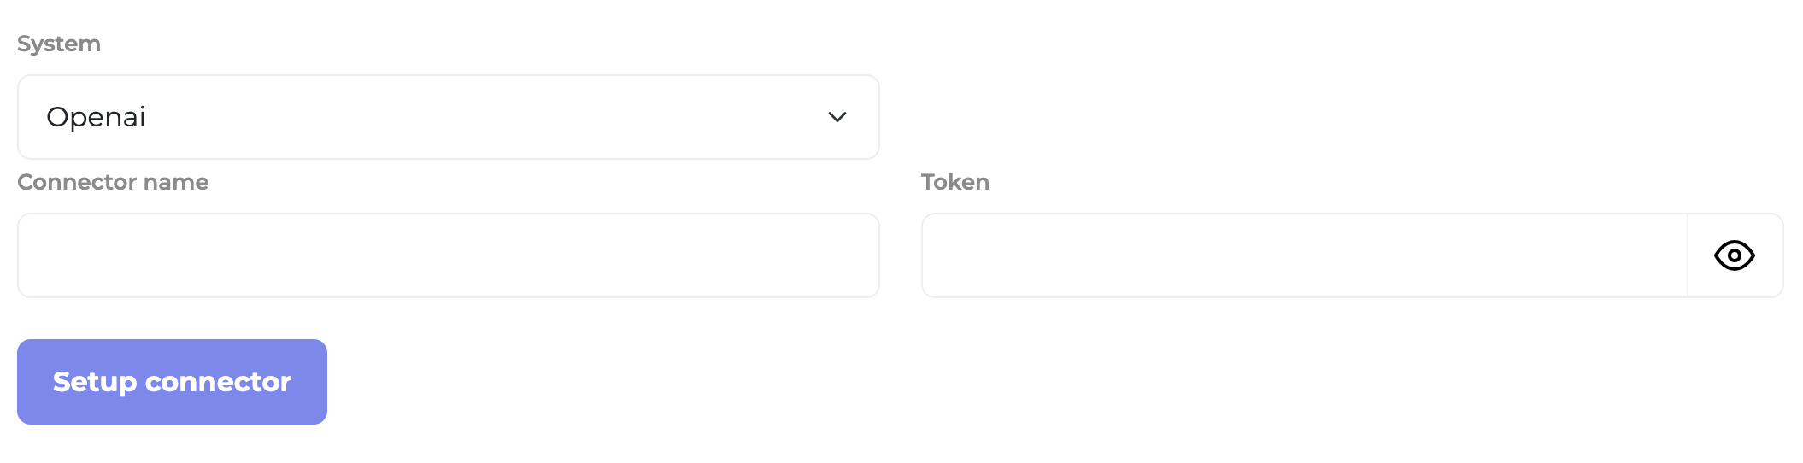Click inside the Token input field
This screenshot has width=1803, height=463.
pos(1305,255)
